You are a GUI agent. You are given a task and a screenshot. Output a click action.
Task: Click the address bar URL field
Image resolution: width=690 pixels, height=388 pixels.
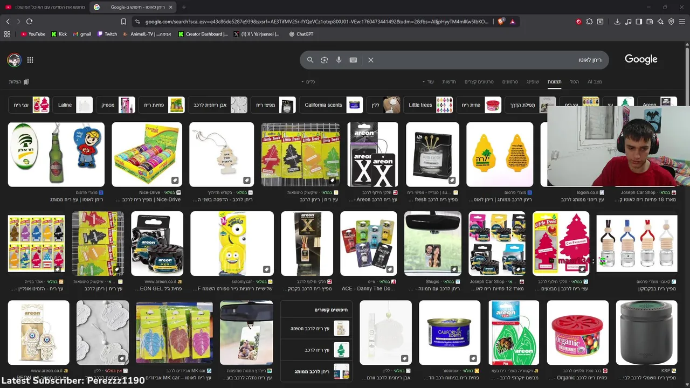point(317,22)
